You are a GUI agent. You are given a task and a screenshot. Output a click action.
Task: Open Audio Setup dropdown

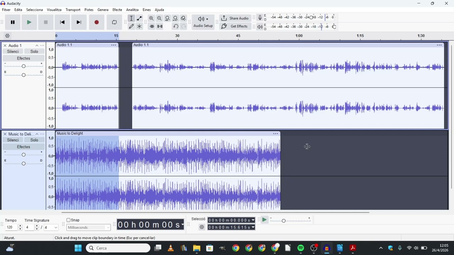tap(203, 22)
